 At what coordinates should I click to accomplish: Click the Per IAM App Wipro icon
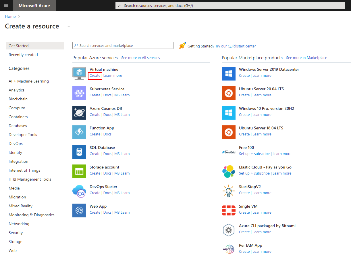point(229,249)
